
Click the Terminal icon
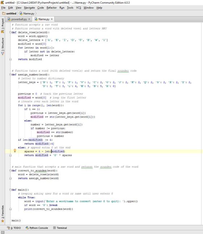pyautogui.click(x=55, y=228)
